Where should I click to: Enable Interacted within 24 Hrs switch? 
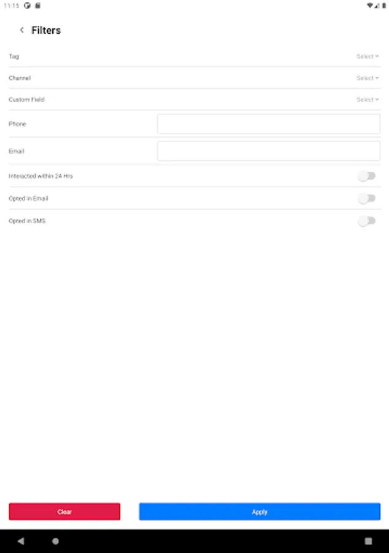pyautogui.click(x=366, y=176)
